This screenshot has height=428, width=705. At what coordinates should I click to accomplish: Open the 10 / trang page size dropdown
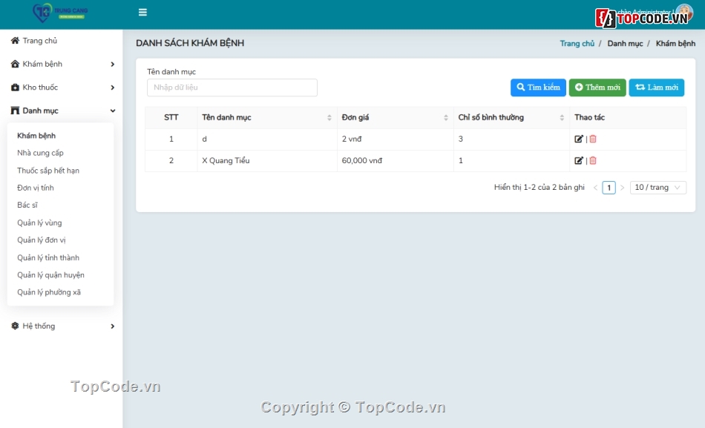(x=658, y=188)
